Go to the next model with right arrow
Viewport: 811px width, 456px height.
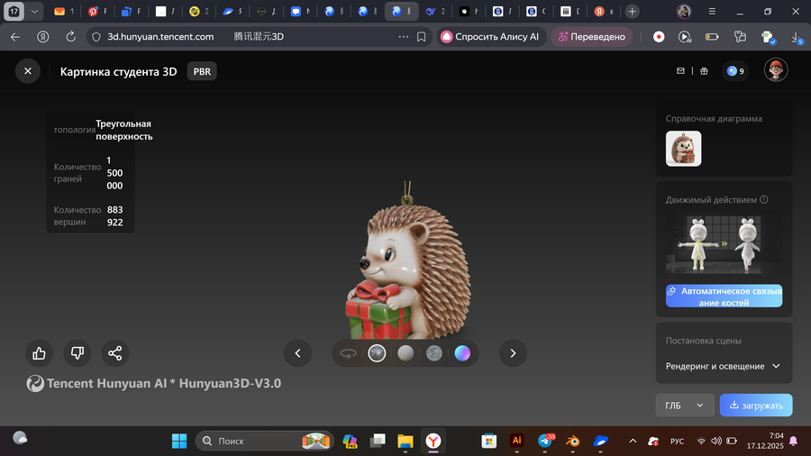pyautogui.click(x=513, y=353)
